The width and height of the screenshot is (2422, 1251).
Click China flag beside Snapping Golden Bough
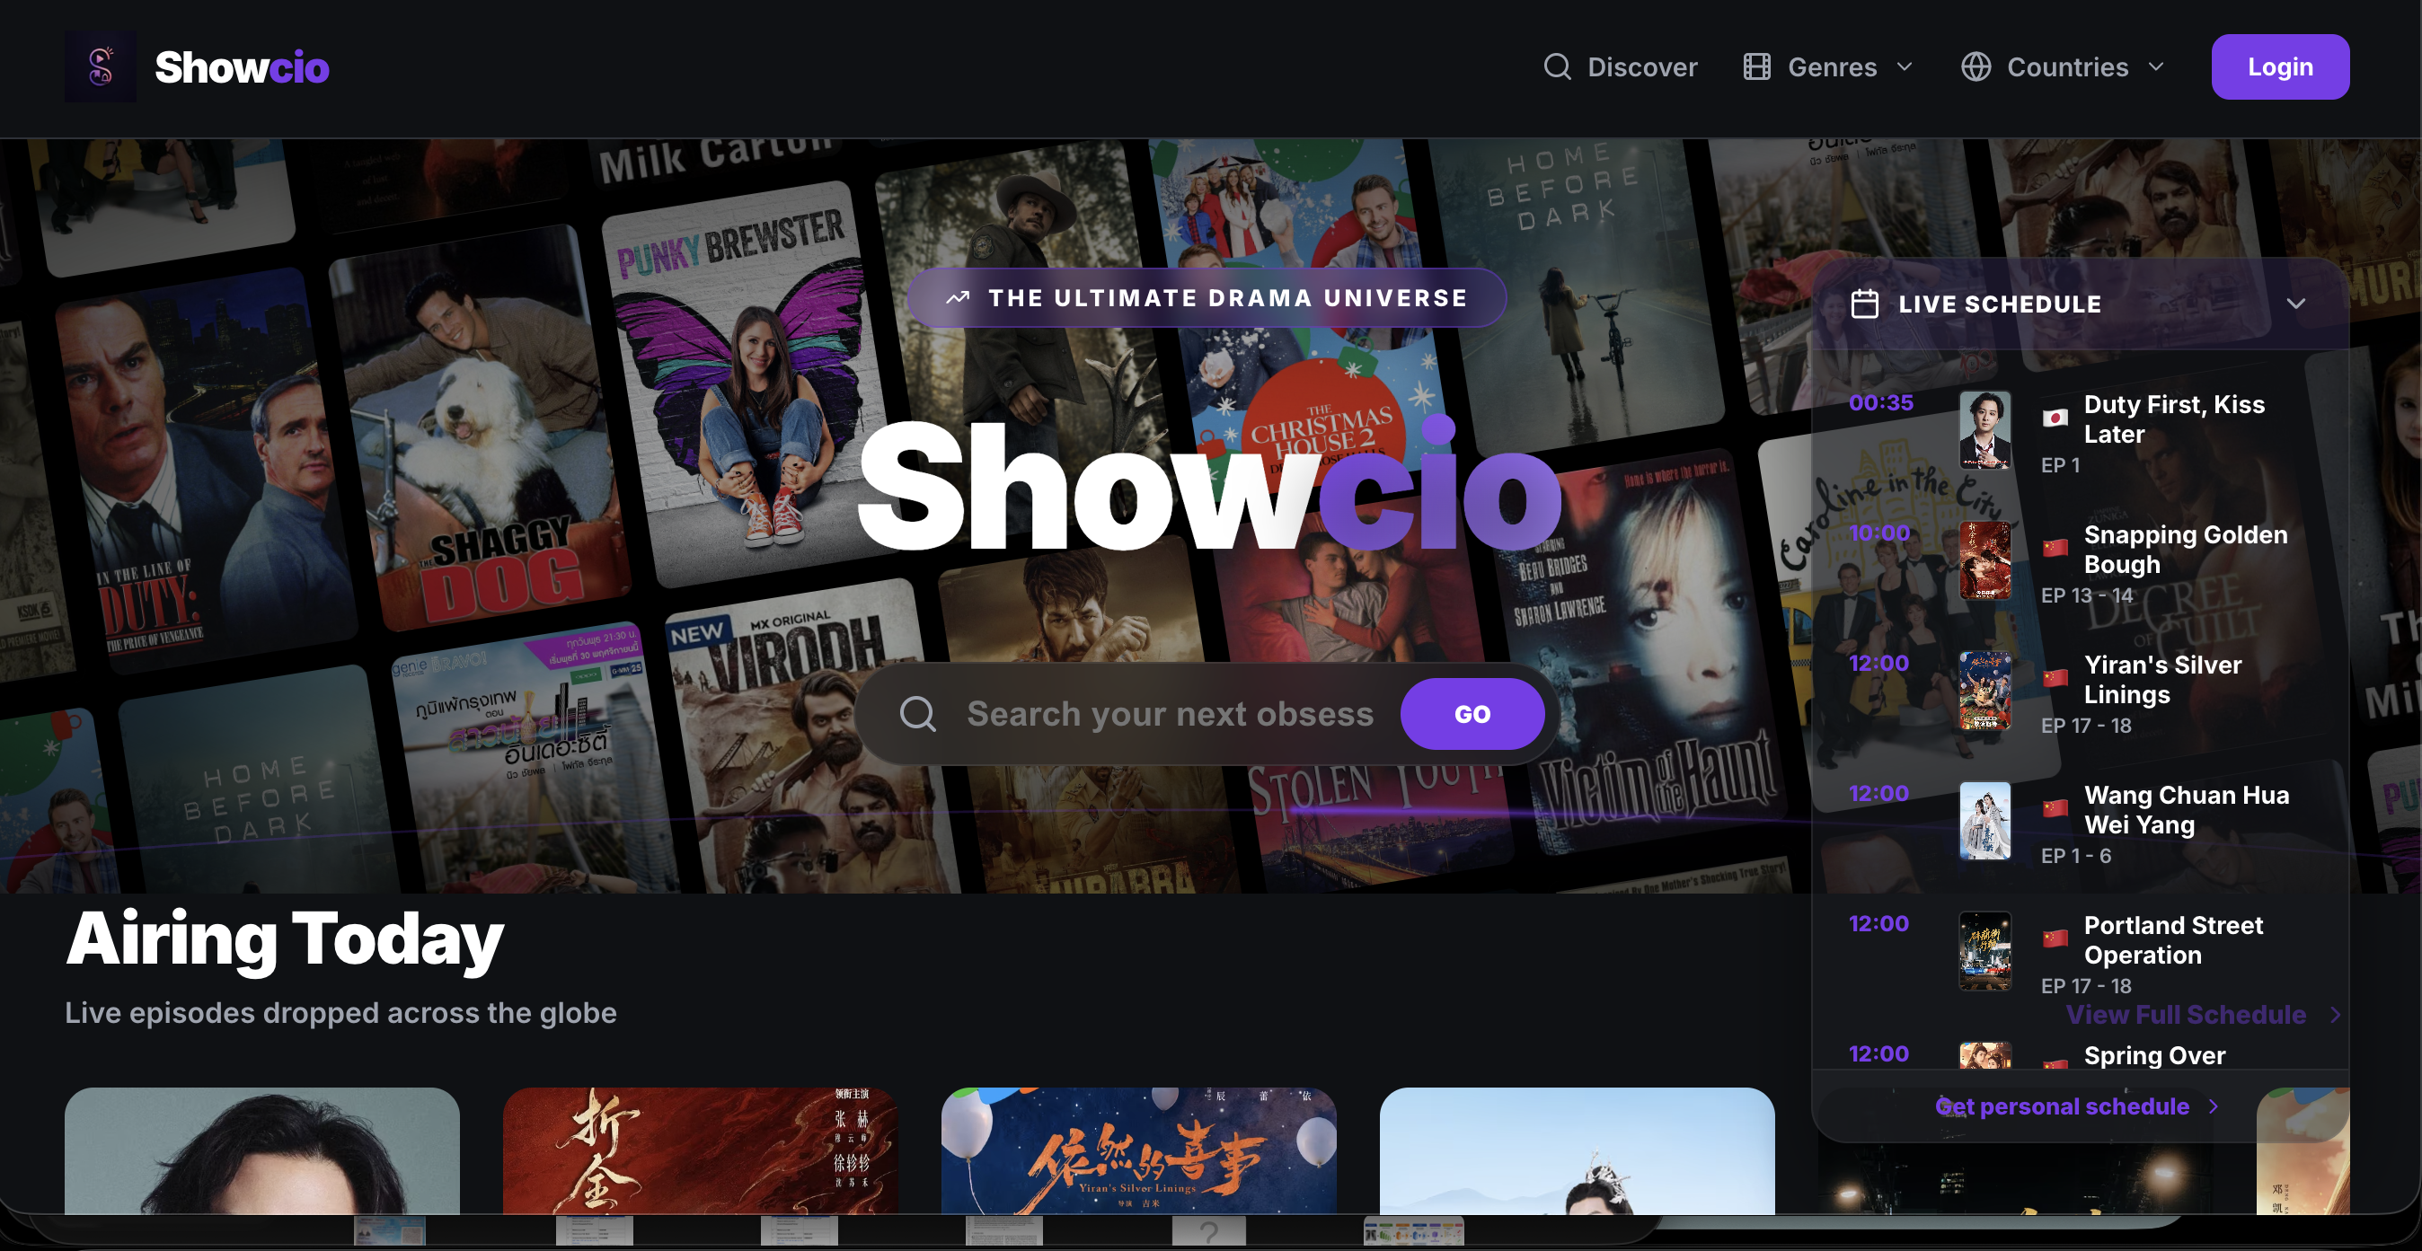pos(2055,548)
